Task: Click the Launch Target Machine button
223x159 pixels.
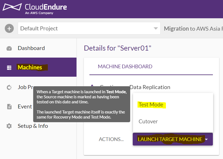Action: (x=173, y=139)
